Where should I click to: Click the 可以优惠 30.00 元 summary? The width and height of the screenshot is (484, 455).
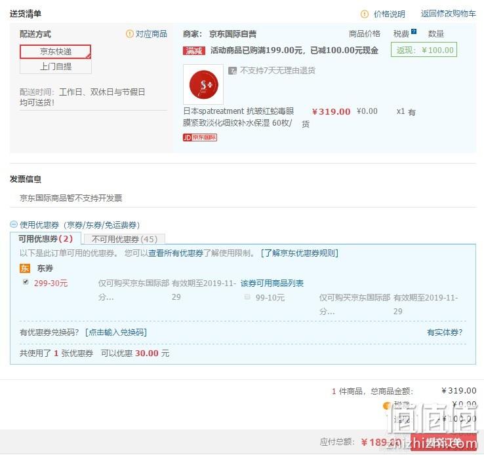click(135, 353)
